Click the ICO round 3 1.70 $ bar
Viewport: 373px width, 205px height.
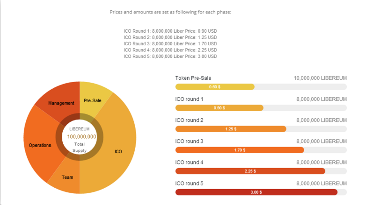point(240,150)
